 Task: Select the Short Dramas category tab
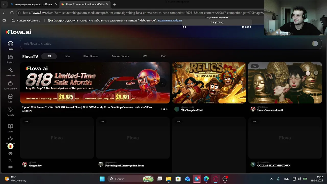tap(91, 56)
